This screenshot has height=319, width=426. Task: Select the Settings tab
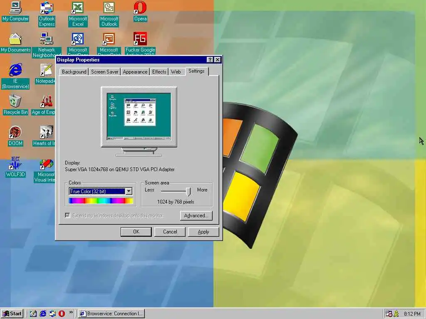click(x=197, y=71)
